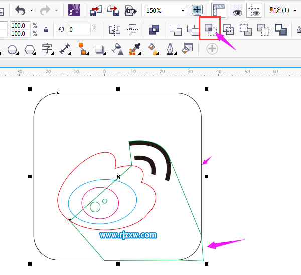This screenshot has height=275, width=301.
Task: Click the small green circle on canvas
Action: (x=105, y=201)
